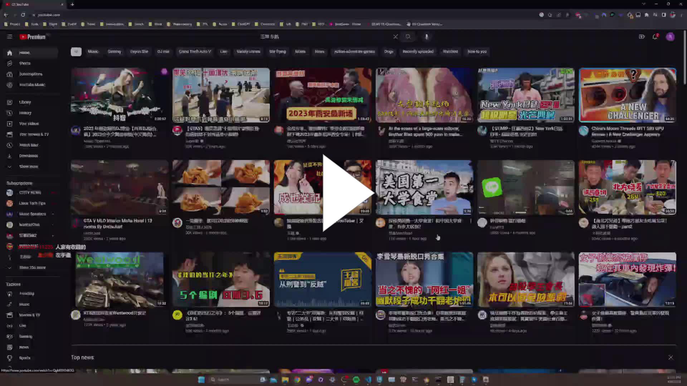
Task: Expand Show 256 more subscriptions
Action: [32, 267]
